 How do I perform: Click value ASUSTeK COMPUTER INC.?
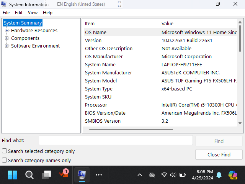point(191,72)
